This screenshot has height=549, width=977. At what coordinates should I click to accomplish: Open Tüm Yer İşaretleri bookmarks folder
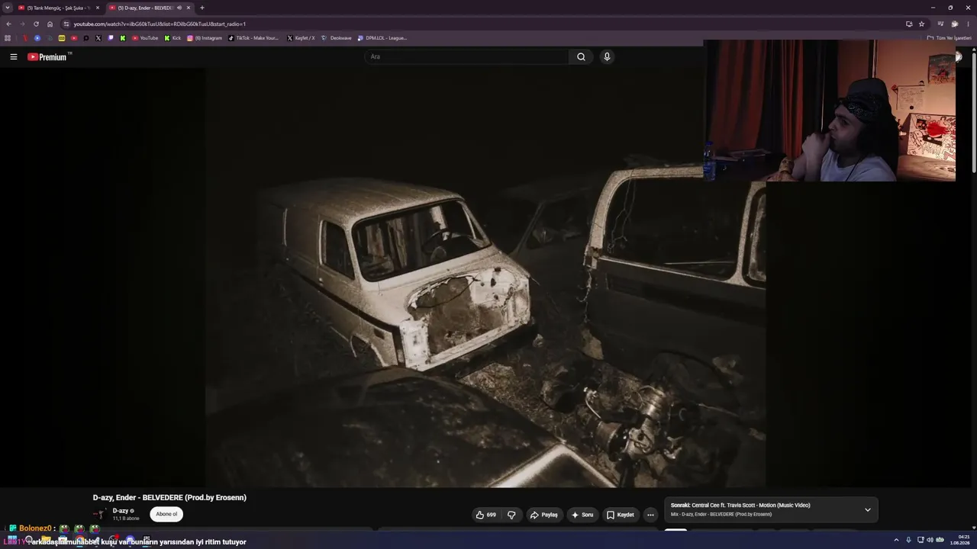pos(950,38)
